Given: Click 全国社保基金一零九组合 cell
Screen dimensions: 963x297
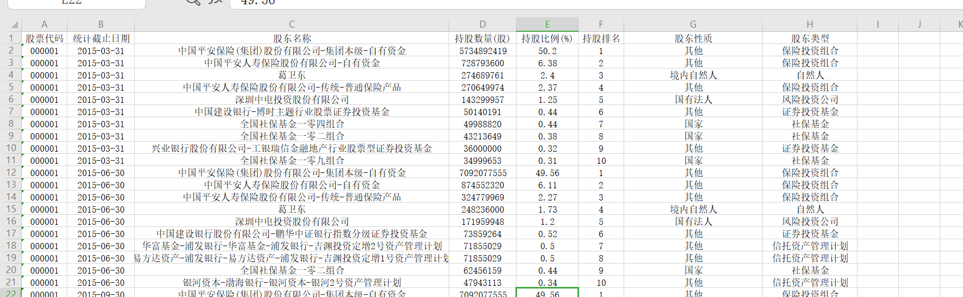Looking at the screenshot, I should [x=292, y=161].
